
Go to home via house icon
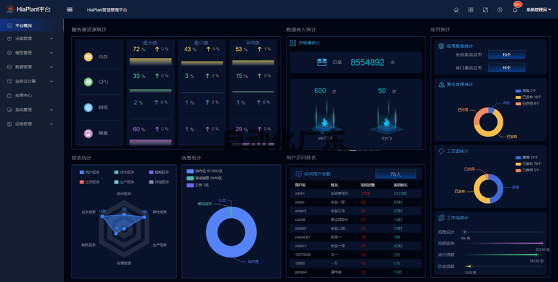456,10
